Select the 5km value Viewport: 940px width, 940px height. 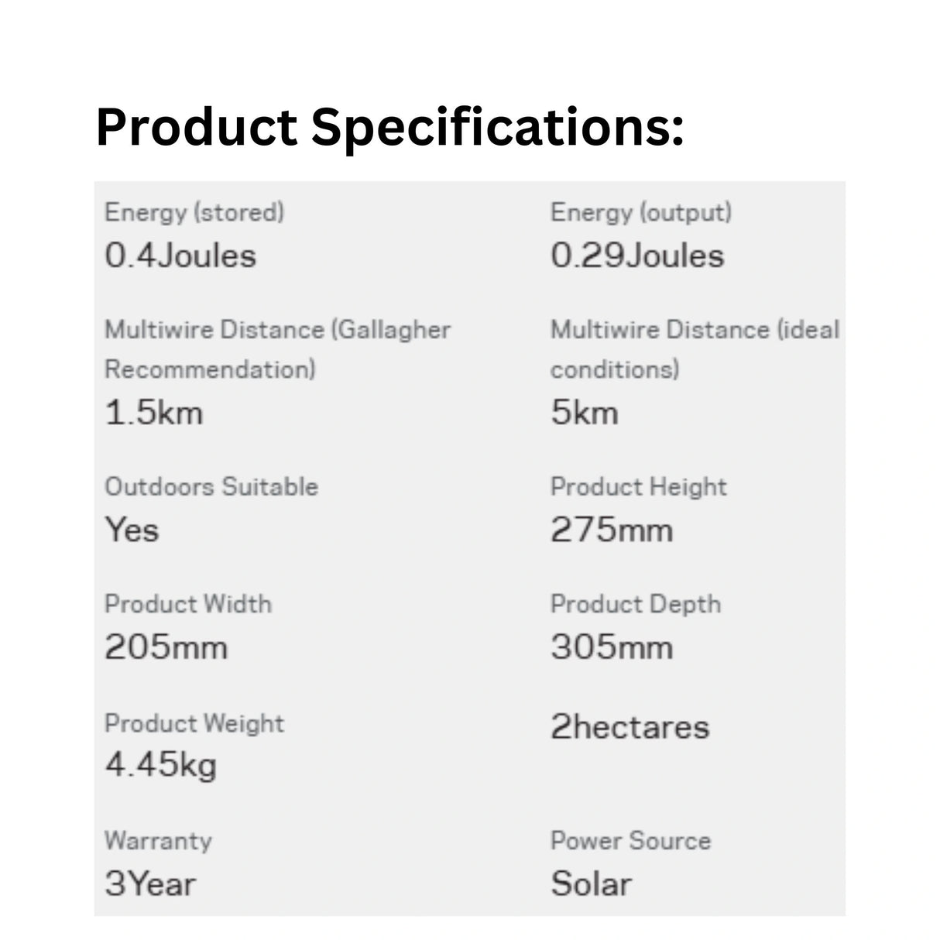584,413
